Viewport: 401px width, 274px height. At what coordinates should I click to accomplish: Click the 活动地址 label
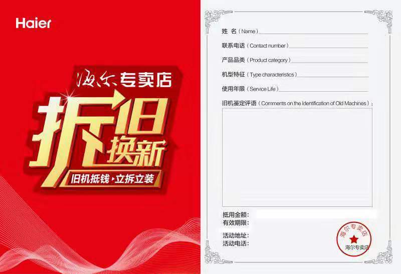tap(236, 235)
